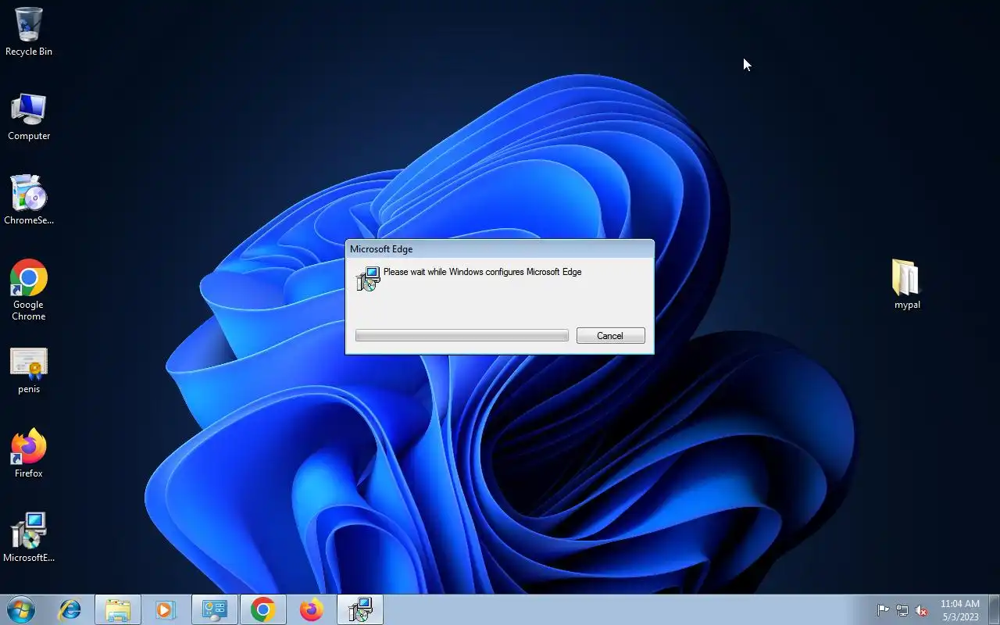Click the Show desktop button
The width and height of the screenshot is (1000, 625).
point(994,609)
